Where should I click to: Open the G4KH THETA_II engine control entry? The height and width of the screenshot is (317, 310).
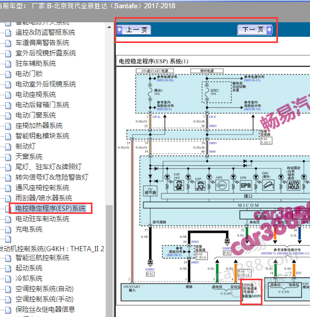(x=52, y=249)
